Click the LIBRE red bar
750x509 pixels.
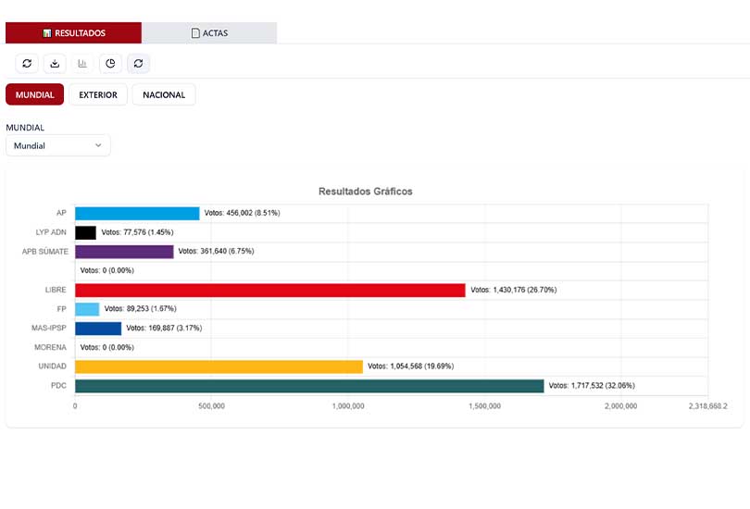point(269,290)
